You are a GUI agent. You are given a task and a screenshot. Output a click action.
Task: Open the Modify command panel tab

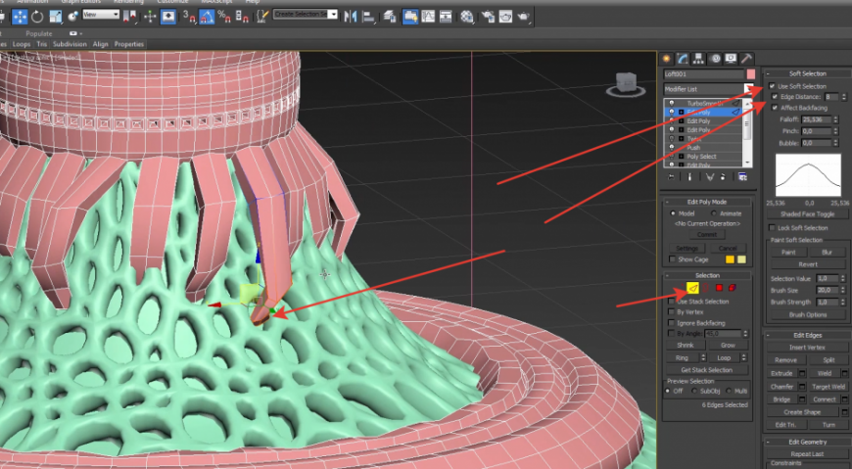pyautogui.click(x=683, y=58)
